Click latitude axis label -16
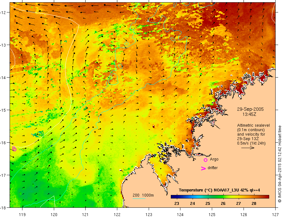The height and width of the screenshot is (217, 282). 4,143
